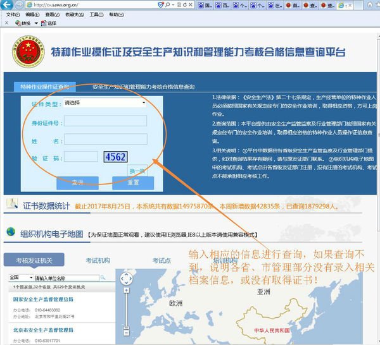Image resolution: width=380 pixels, height=345 pixels.
Task: Select the 考核发证机关 tab
Action: click(x=34, y=260)
